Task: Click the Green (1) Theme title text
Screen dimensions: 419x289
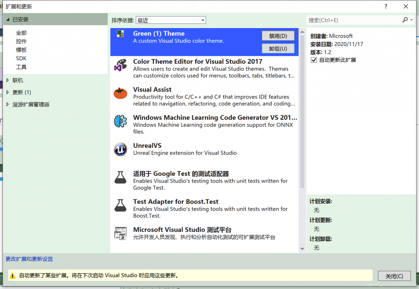Action: point(159,34)
